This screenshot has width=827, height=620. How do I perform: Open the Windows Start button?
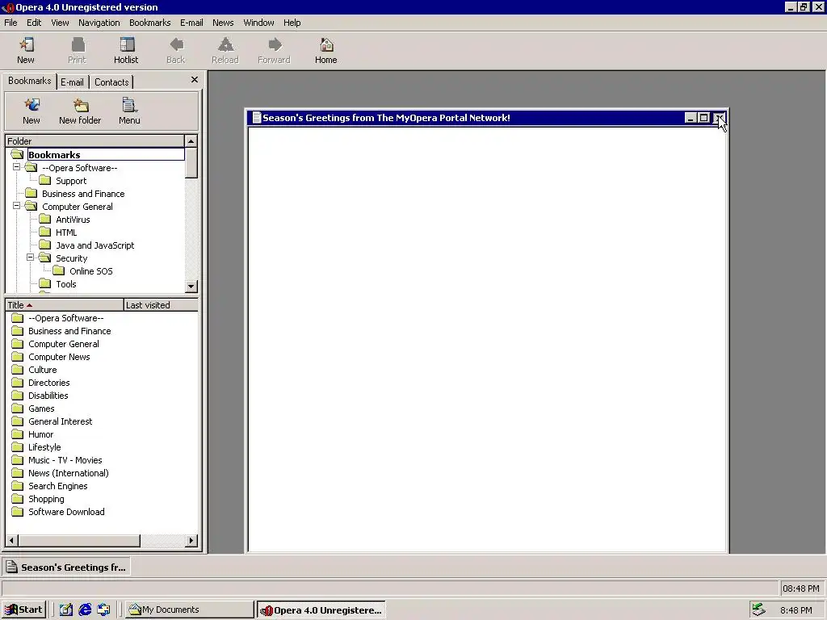[23, 610]
